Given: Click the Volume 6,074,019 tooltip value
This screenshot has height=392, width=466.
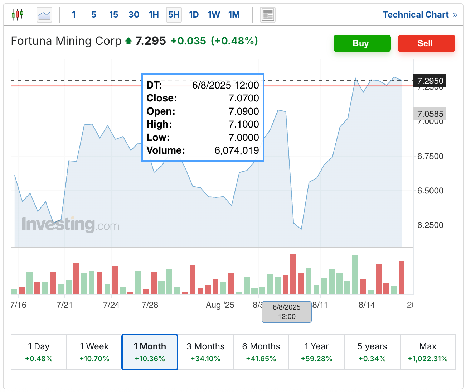Looking at the screenshot, I should 237,150.
